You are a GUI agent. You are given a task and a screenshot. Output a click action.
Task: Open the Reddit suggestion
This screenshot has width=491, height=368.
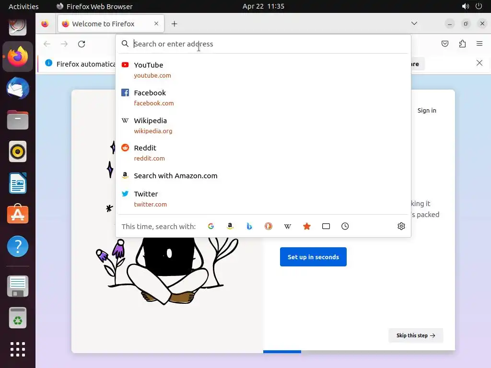coord(263,153)
